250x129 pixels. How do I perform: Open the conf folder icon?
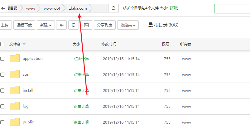click(15, 74)
